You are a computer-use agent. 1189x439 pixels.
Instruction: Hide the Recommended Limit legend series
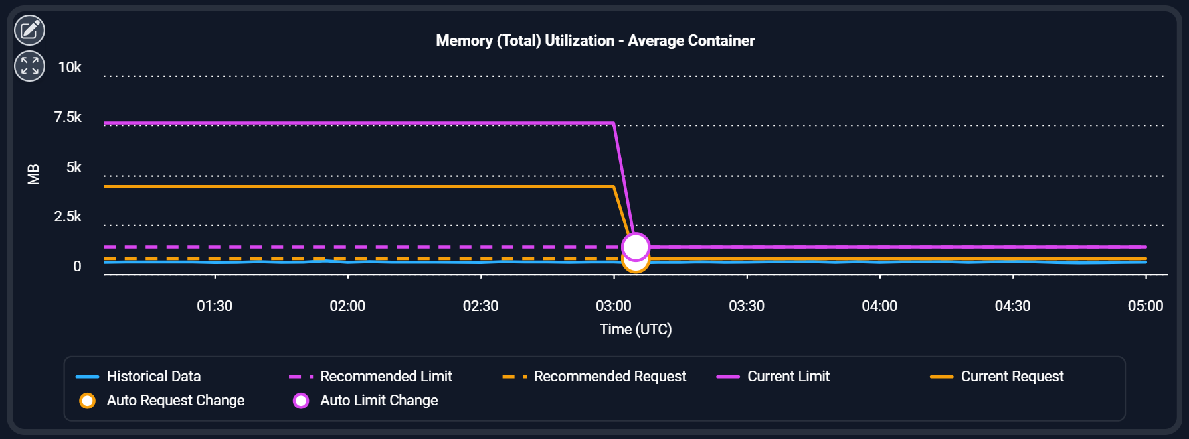point(386,377)
